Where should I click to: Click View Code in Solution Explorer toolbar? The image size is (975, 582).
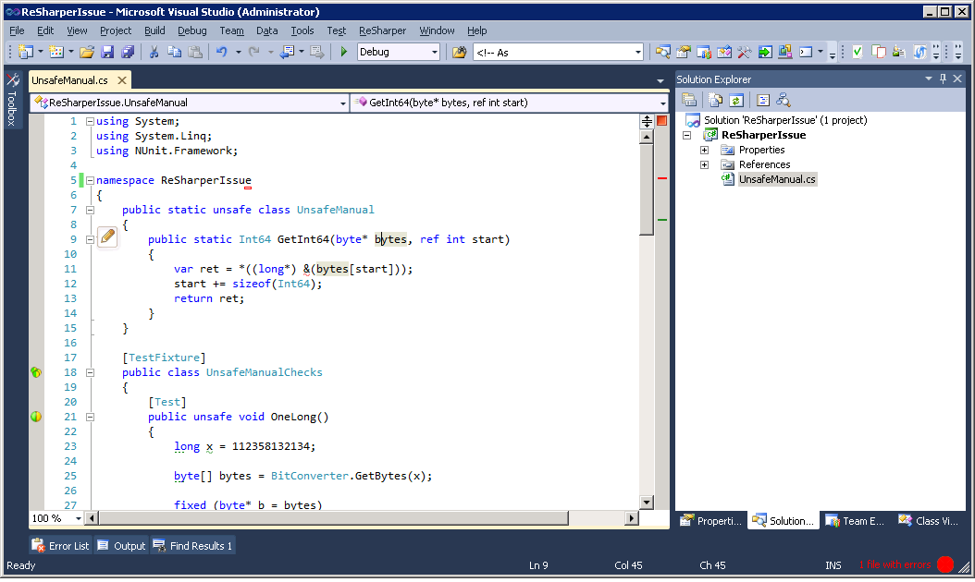click(x=763, y=100)
